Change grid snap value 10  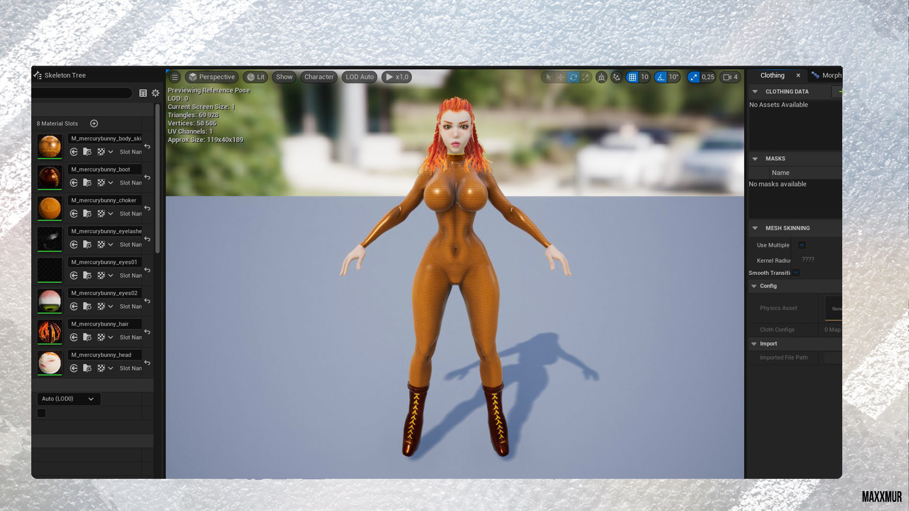click(x=644, y=77)
